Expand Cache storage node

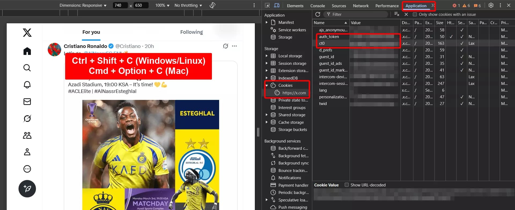(x=267, y=122)
